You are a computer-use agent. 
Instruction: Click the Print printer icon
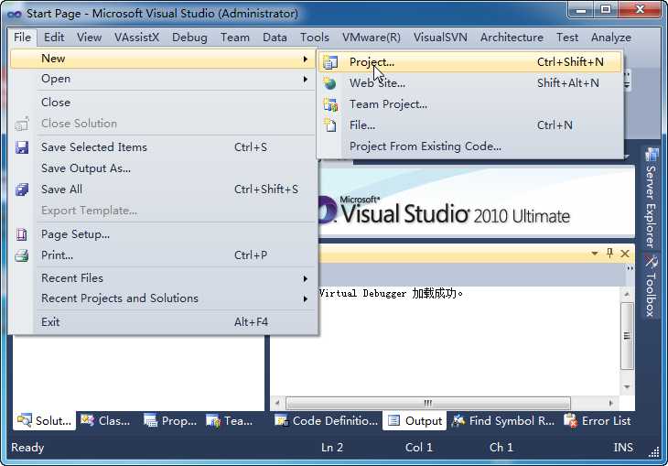coord(22,255)
